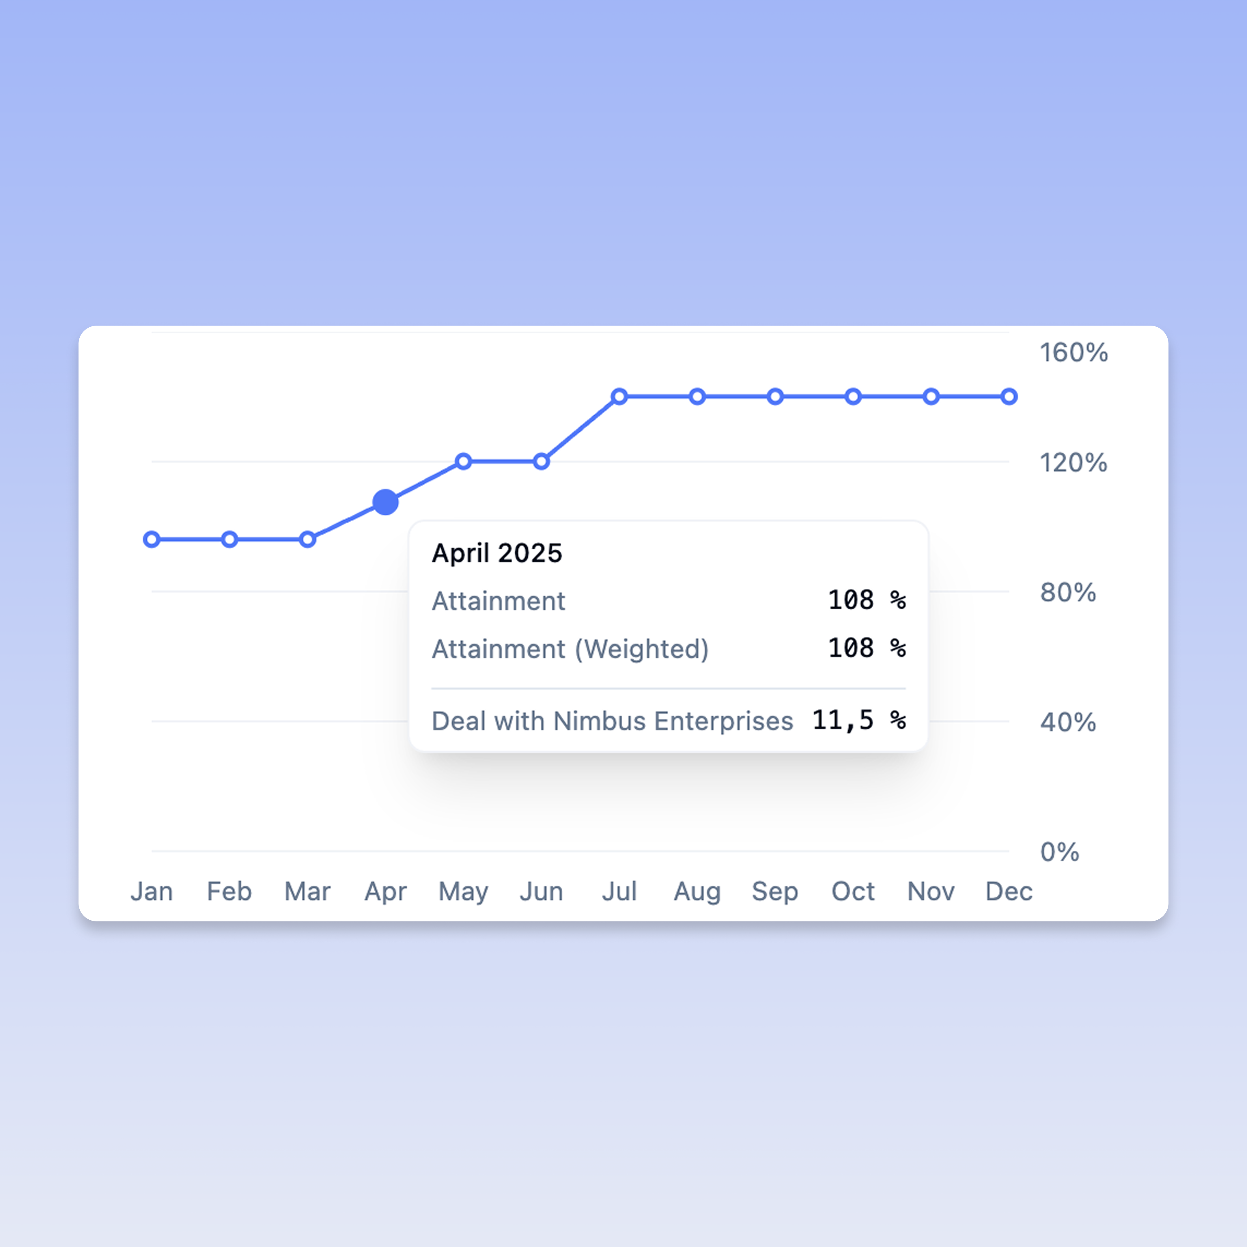Viewport: 1247px width, 1247px height.
Task: Click the 160% y-axis label
Action: 1074,352
